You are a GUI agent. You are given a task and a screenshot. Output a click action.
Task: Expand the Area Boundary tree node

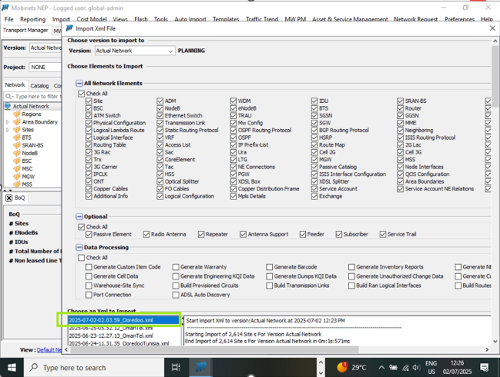tap(8, 122)
